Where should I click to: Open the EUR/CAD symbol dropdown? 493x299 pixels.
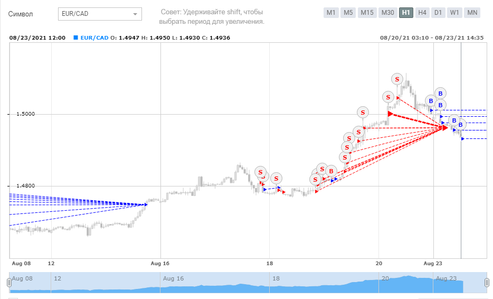coord(100,14)
